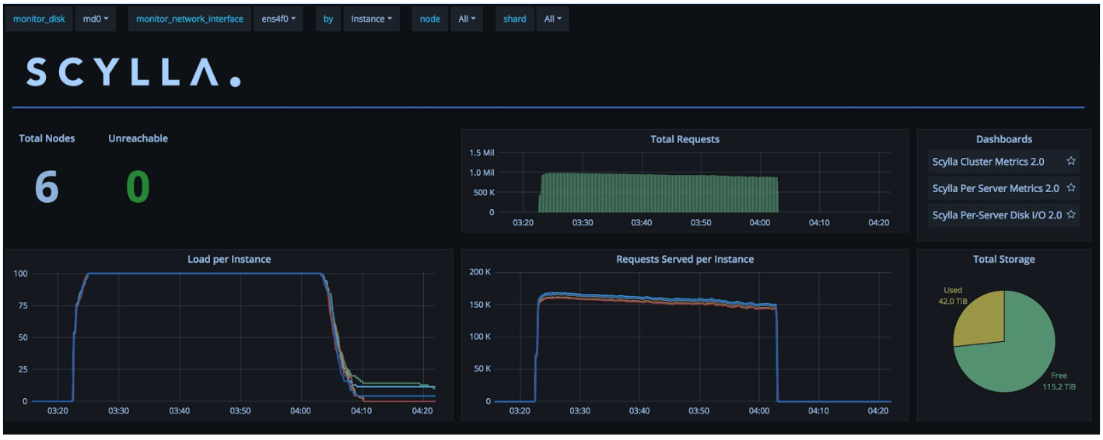Screen dimensions: 1103x440
Task: Star the Scylla Per Server Metrics 2.0 dashboard
Action: (x=1070, y=188)
